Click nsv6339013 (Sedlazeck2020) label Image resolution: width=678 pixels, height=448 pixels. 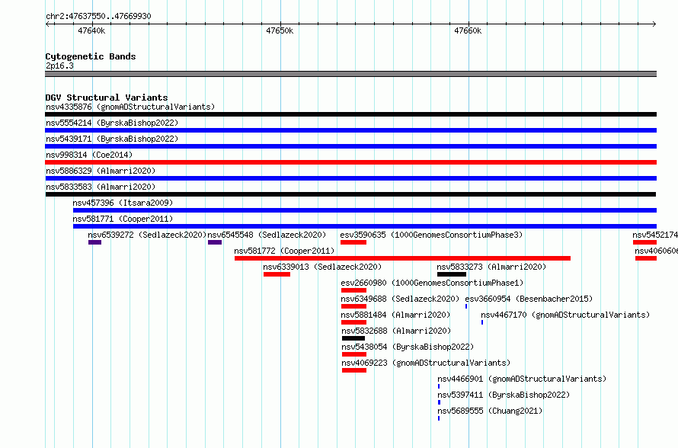click(322, 267)
